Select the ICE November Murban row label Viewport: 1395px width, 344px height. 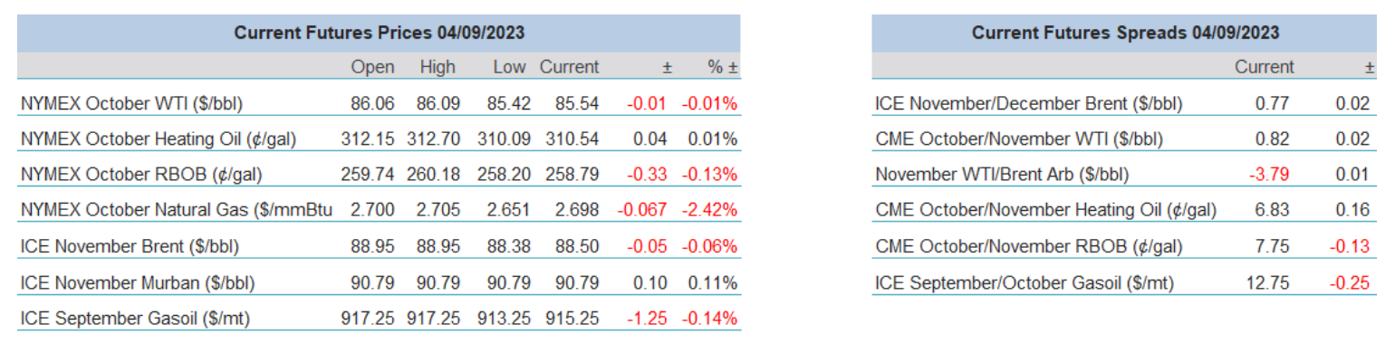pyautogui.click(x=138, y=282)
